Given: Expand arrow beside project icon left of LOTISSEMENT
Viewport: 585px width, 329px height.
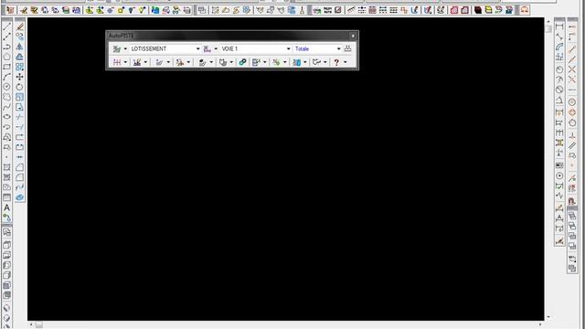Looking at the screenshot, I should click(125, 48).
